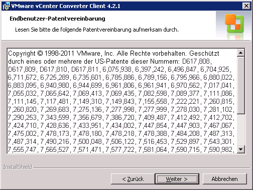Screen dimensions: 253x190
Task: Close the vCenter Converter Client installer window
Action: (x=246, y=6)
